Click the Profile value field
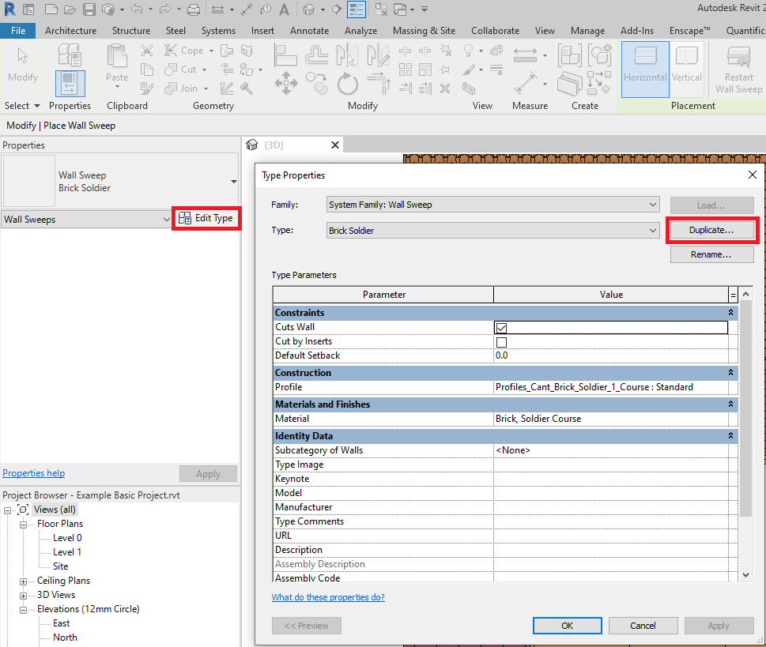The image size is (766, 647). [x=610, y=387]
